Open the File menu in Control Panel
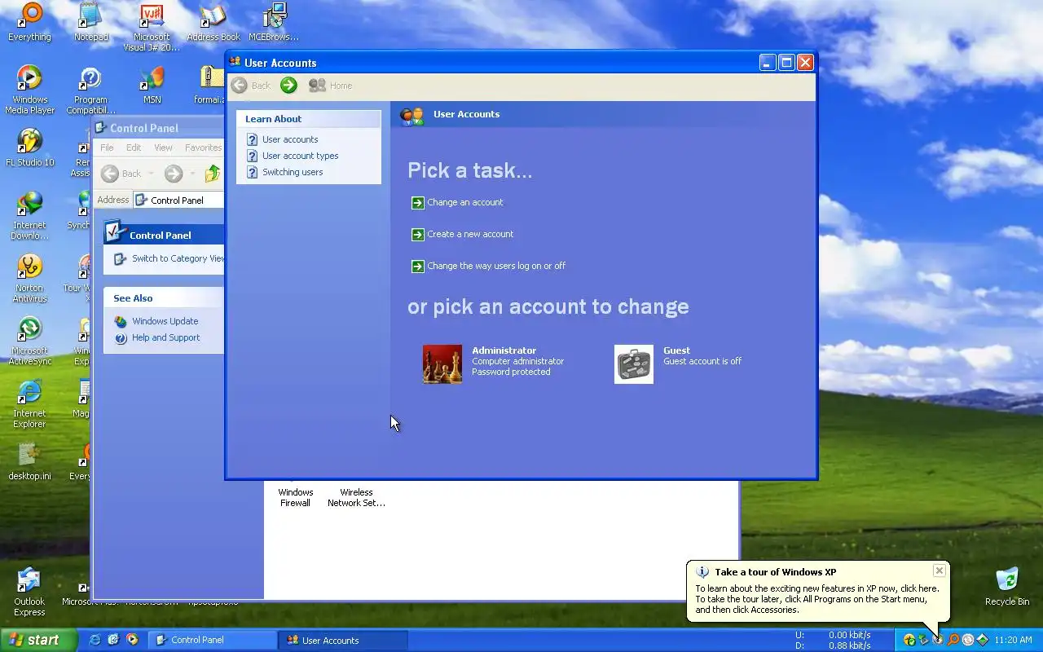 coord(107,148)
